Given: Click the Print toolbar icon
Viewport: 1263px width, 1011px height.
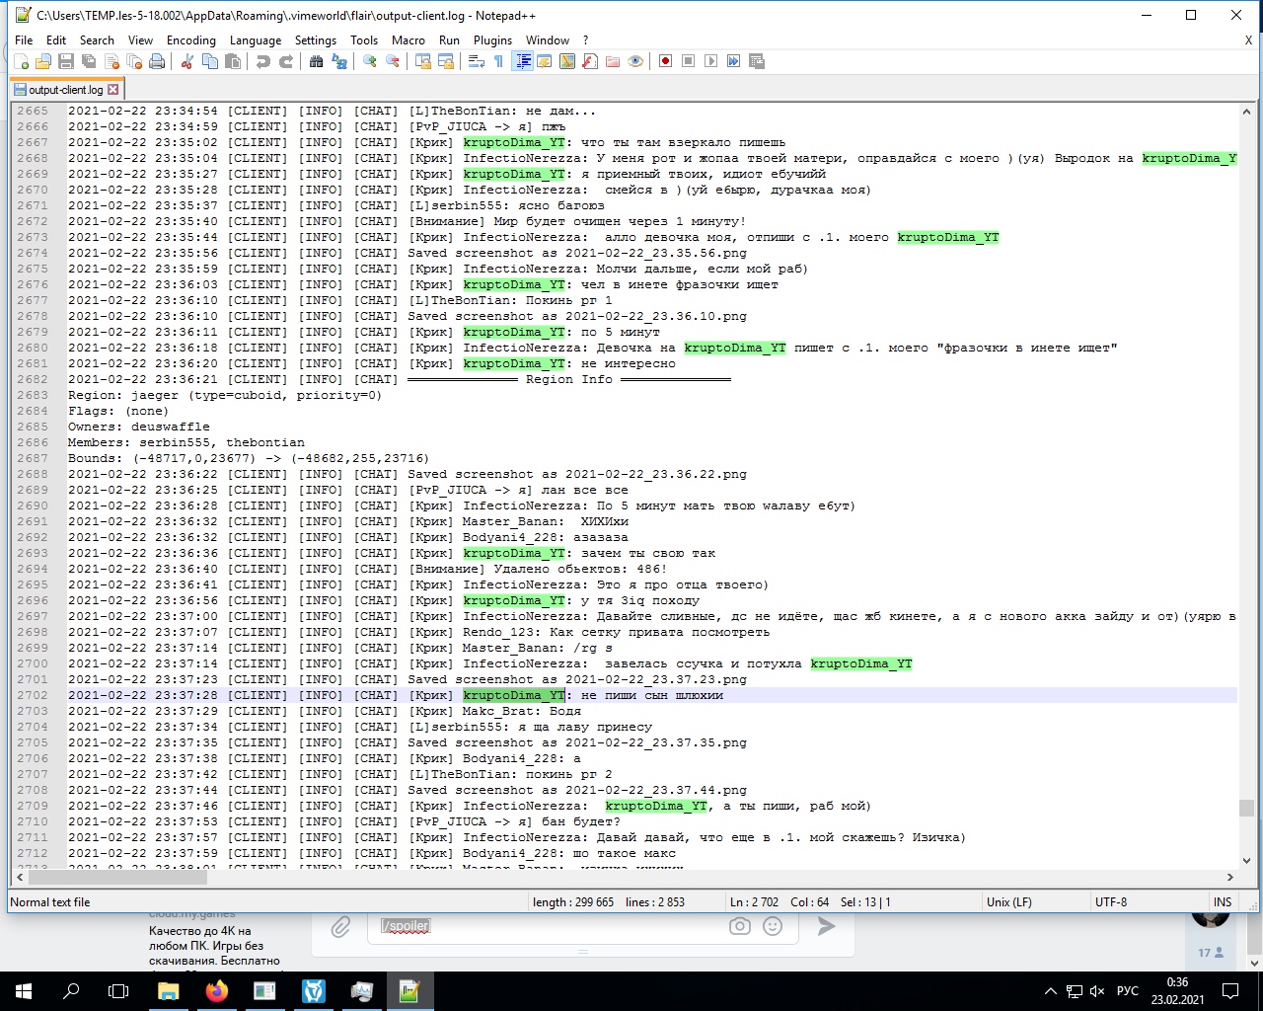Looking at the screenshot, I should click(x=157, y=61).
